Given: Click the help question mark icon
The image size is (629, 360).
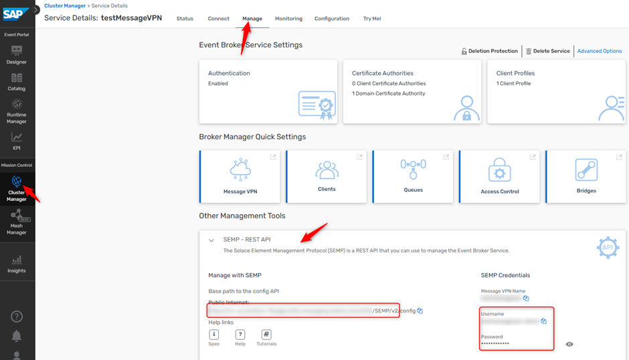Looking at the screenshot, I should click(x=17, y=317).
